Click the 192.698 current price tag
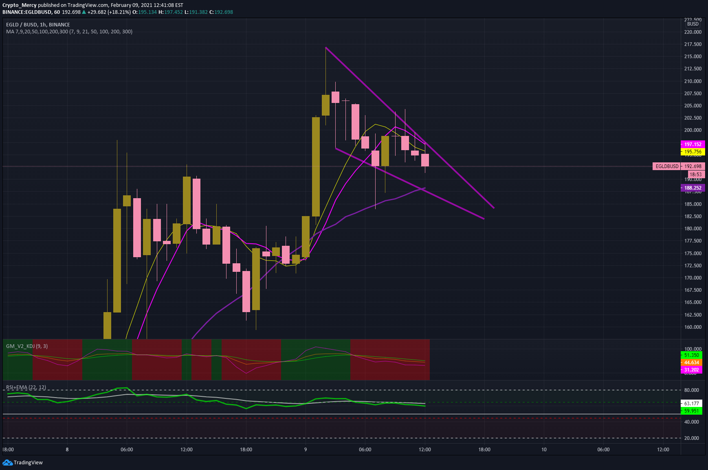This screenshot has height=470, width=708. 693,166
